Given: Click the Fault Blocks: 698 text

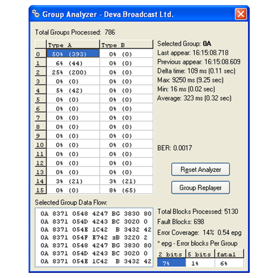Looking at the screenshot, I should point(181,221).
